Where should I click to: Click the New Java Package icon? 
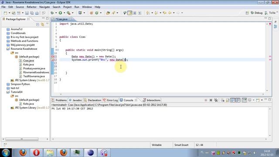92,13
